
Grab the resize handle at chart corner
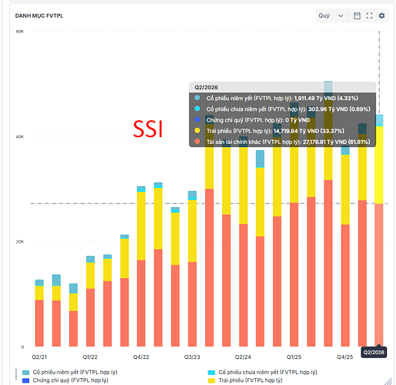click(388, 381)
